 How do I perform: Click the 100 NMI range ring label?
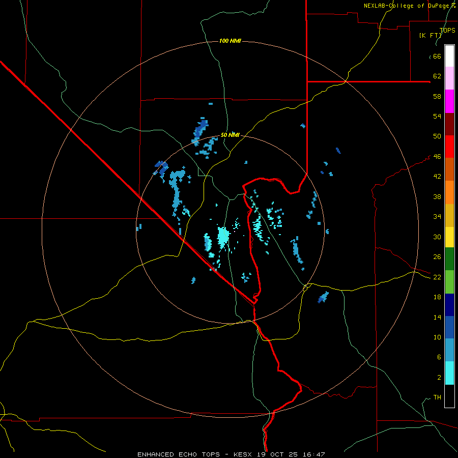pyautogui.click(x=230, y=41)
